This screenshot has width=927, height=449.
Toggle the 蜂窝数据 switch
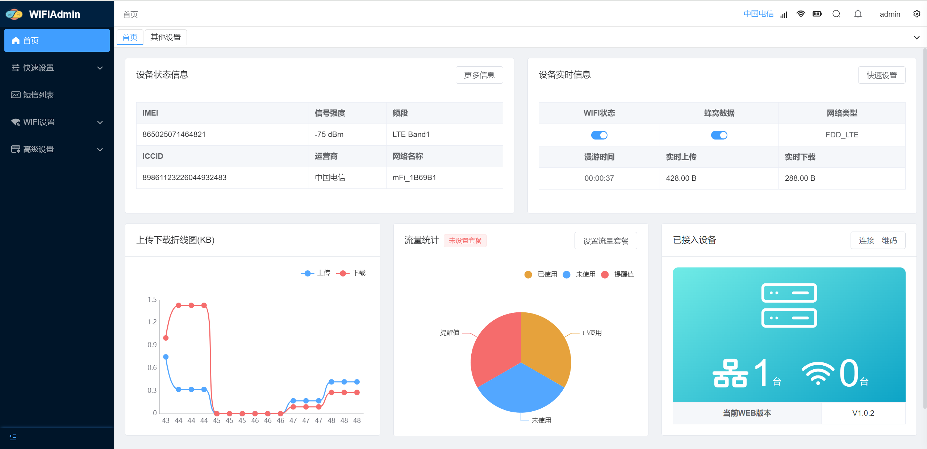pyautogui.click(x=719, y=135)
